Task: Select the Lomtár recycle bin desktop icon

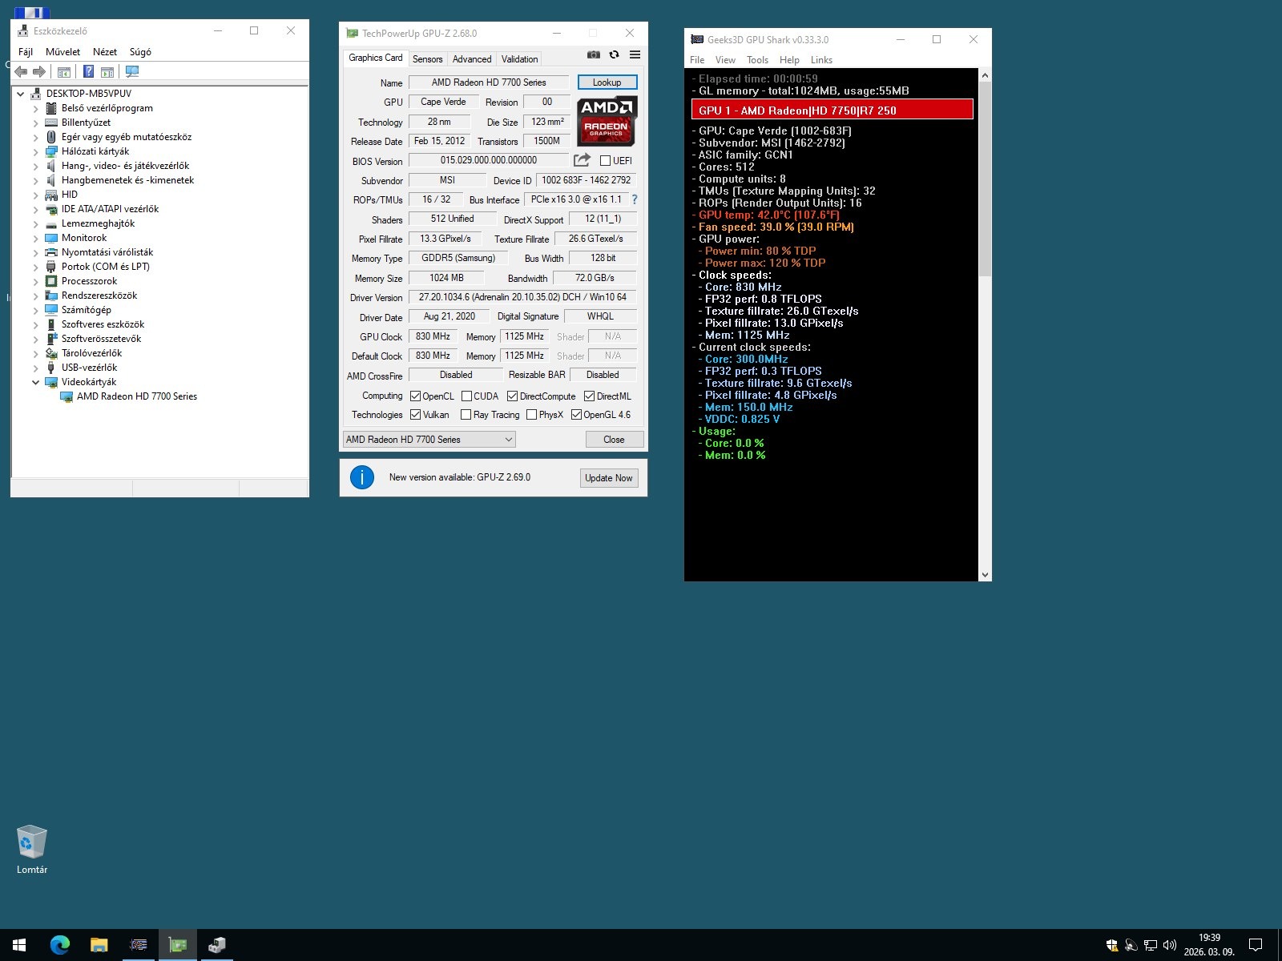Action: pyautogui.click(x=32, y=850)
